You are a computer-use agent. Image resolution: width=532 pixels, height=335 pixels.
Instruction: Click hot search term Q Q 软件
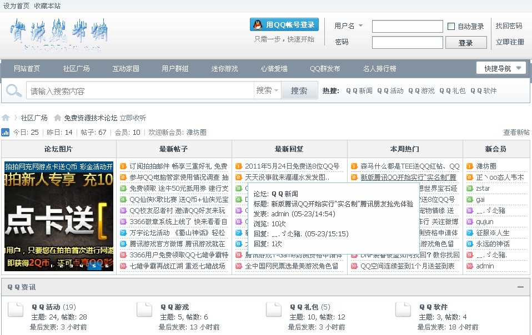484,91
